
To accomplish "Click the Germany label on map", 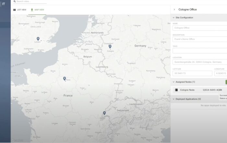I will pyautogui.click(x=140, y=46).
